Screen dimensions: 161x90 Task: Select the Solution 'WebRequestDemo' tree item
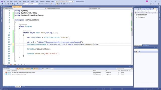tap(146, 13)
